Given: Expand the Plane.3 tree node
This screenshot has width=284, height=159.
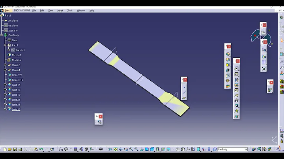Looking at the screenshot, I should point(5,65).
